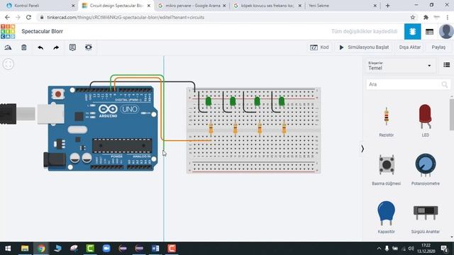Redo the last action

(56, 47)
